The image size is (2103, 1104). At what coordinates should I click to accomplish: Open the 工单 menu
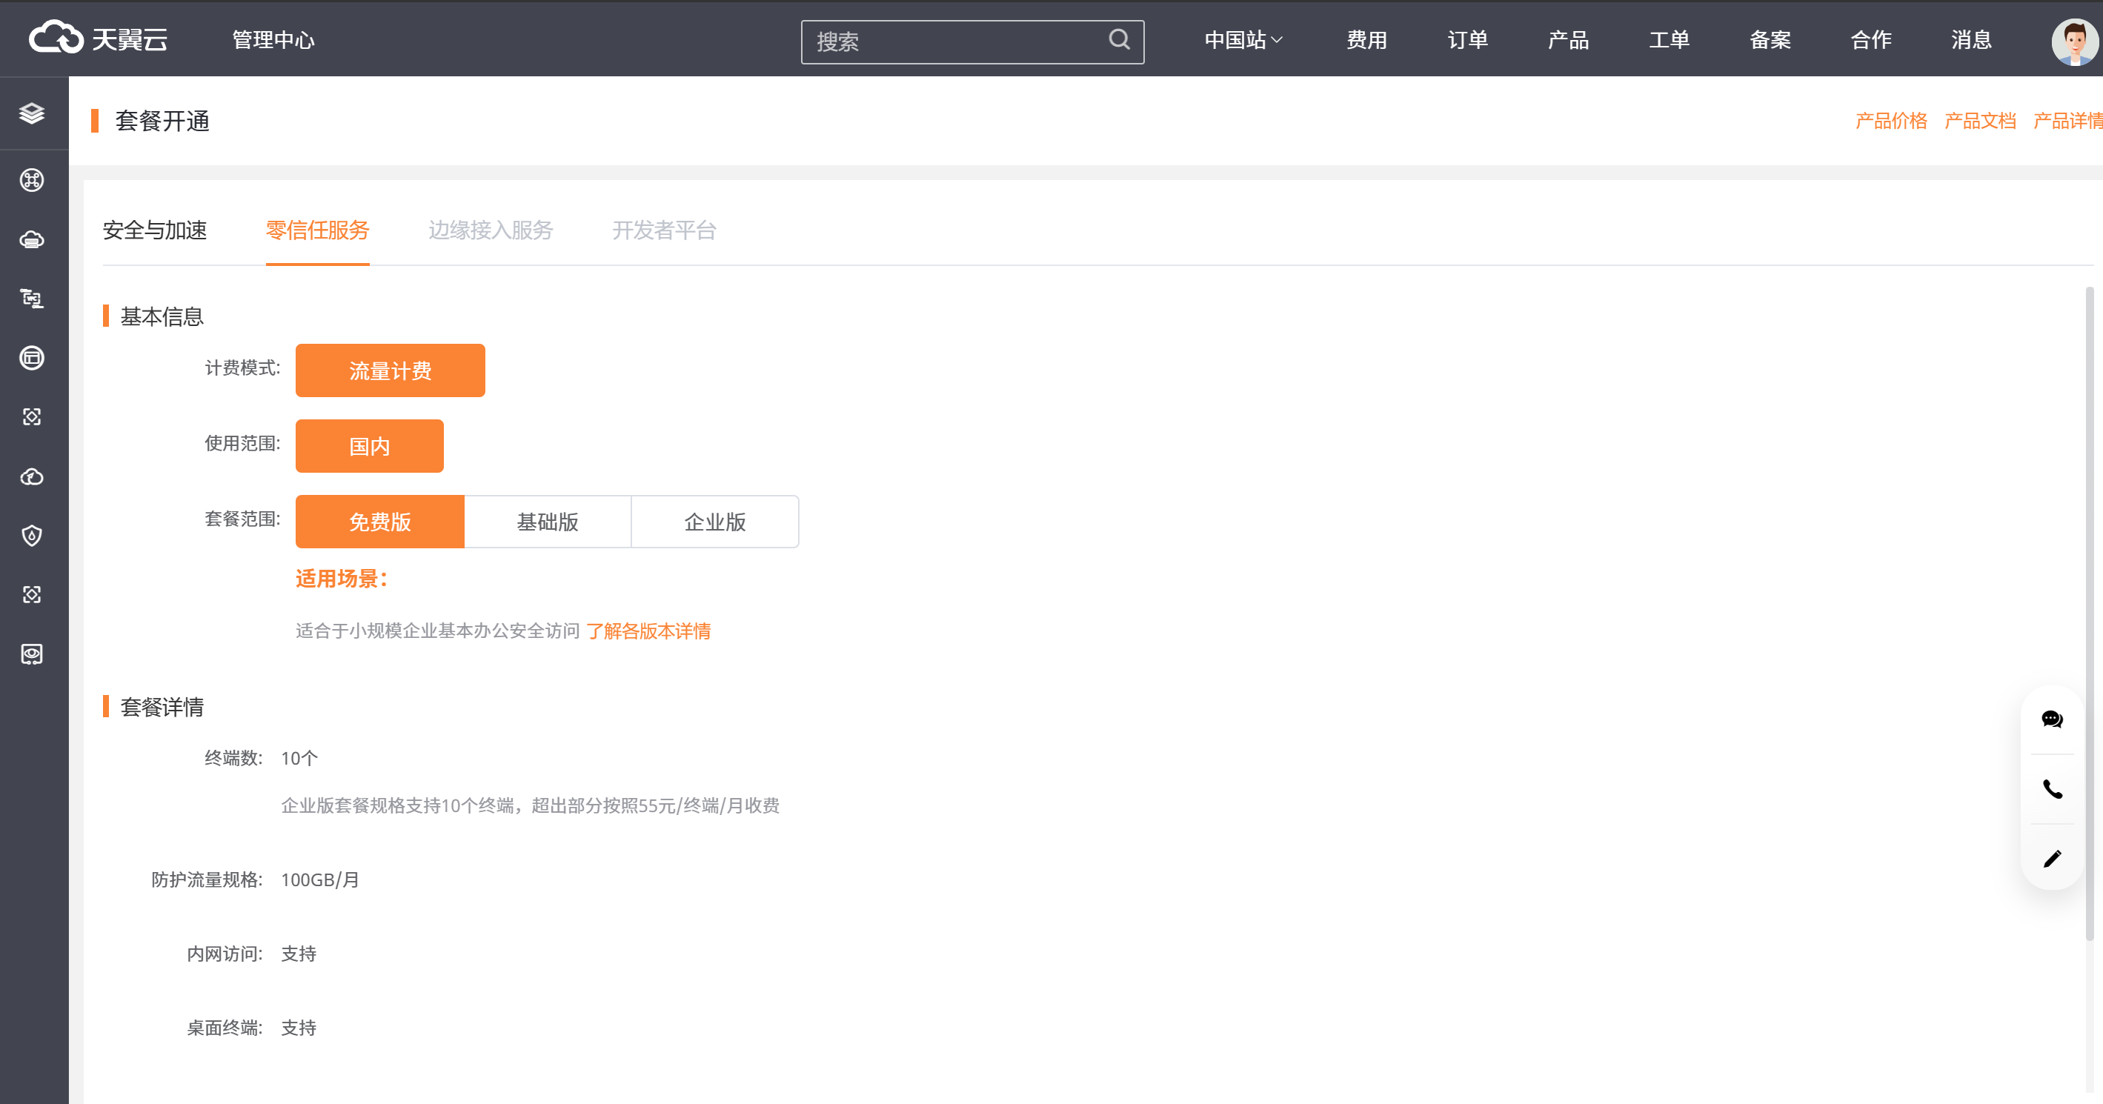[1670, 39]
